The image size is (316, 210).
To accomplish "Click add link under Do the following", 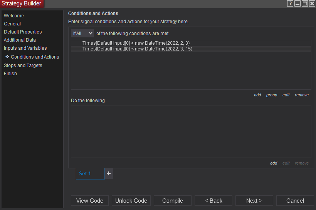I will (274, 163).
